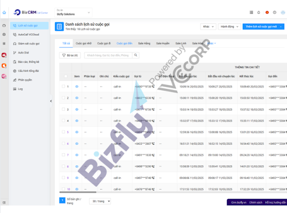This screenshot has width=287, height=213.
Task: Tick the checkbox for row 3
Action: pyautogui.click(x=63, y=109)
